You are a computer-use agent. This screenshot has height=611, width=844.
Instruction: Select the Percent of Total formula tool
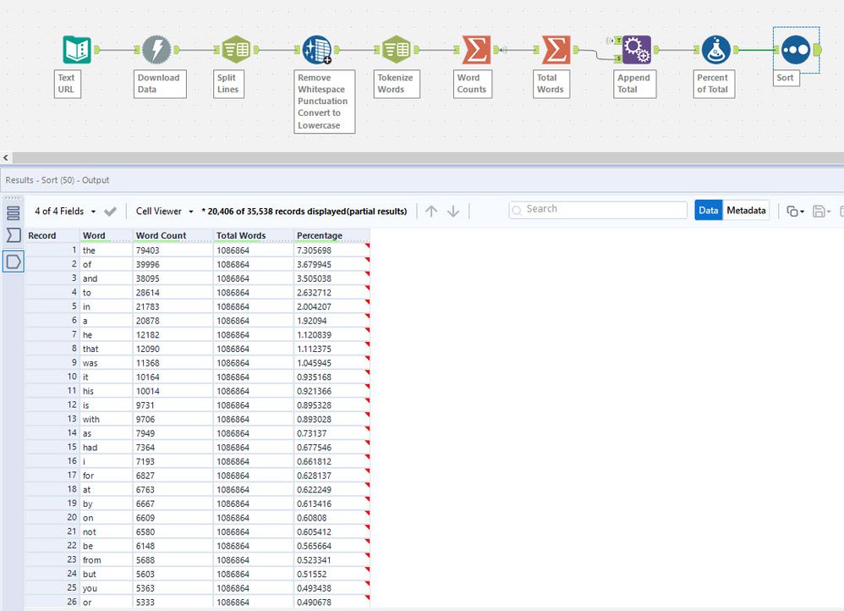pos(715,50)
